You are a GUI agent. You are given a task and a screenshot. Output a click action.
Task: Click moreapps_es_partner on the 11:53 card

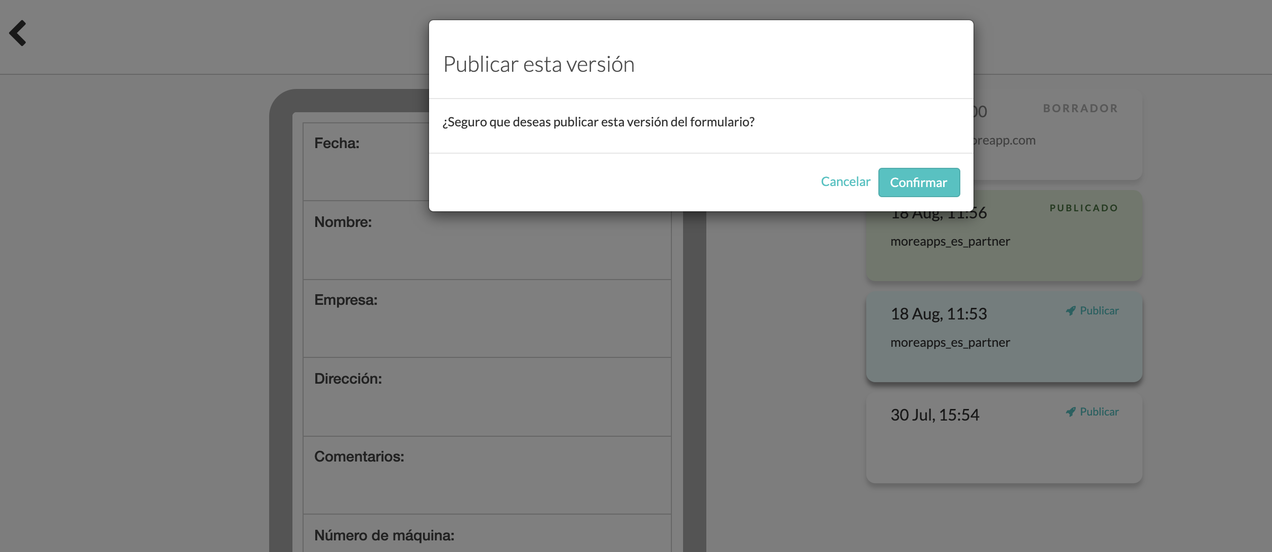(x=950, y=343)
